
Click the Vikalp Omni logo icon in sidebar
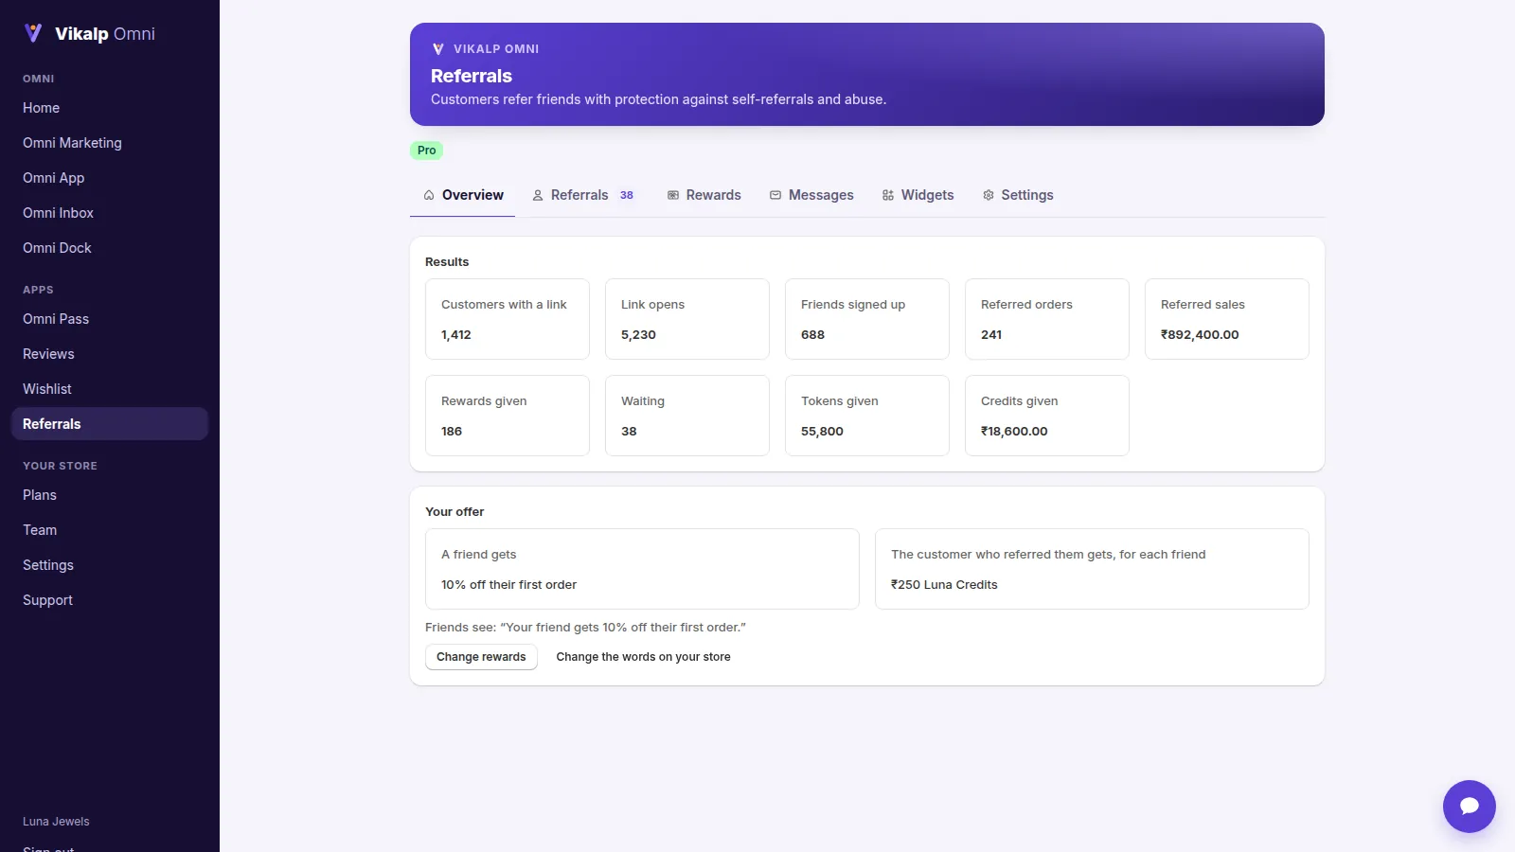[33, 33]
